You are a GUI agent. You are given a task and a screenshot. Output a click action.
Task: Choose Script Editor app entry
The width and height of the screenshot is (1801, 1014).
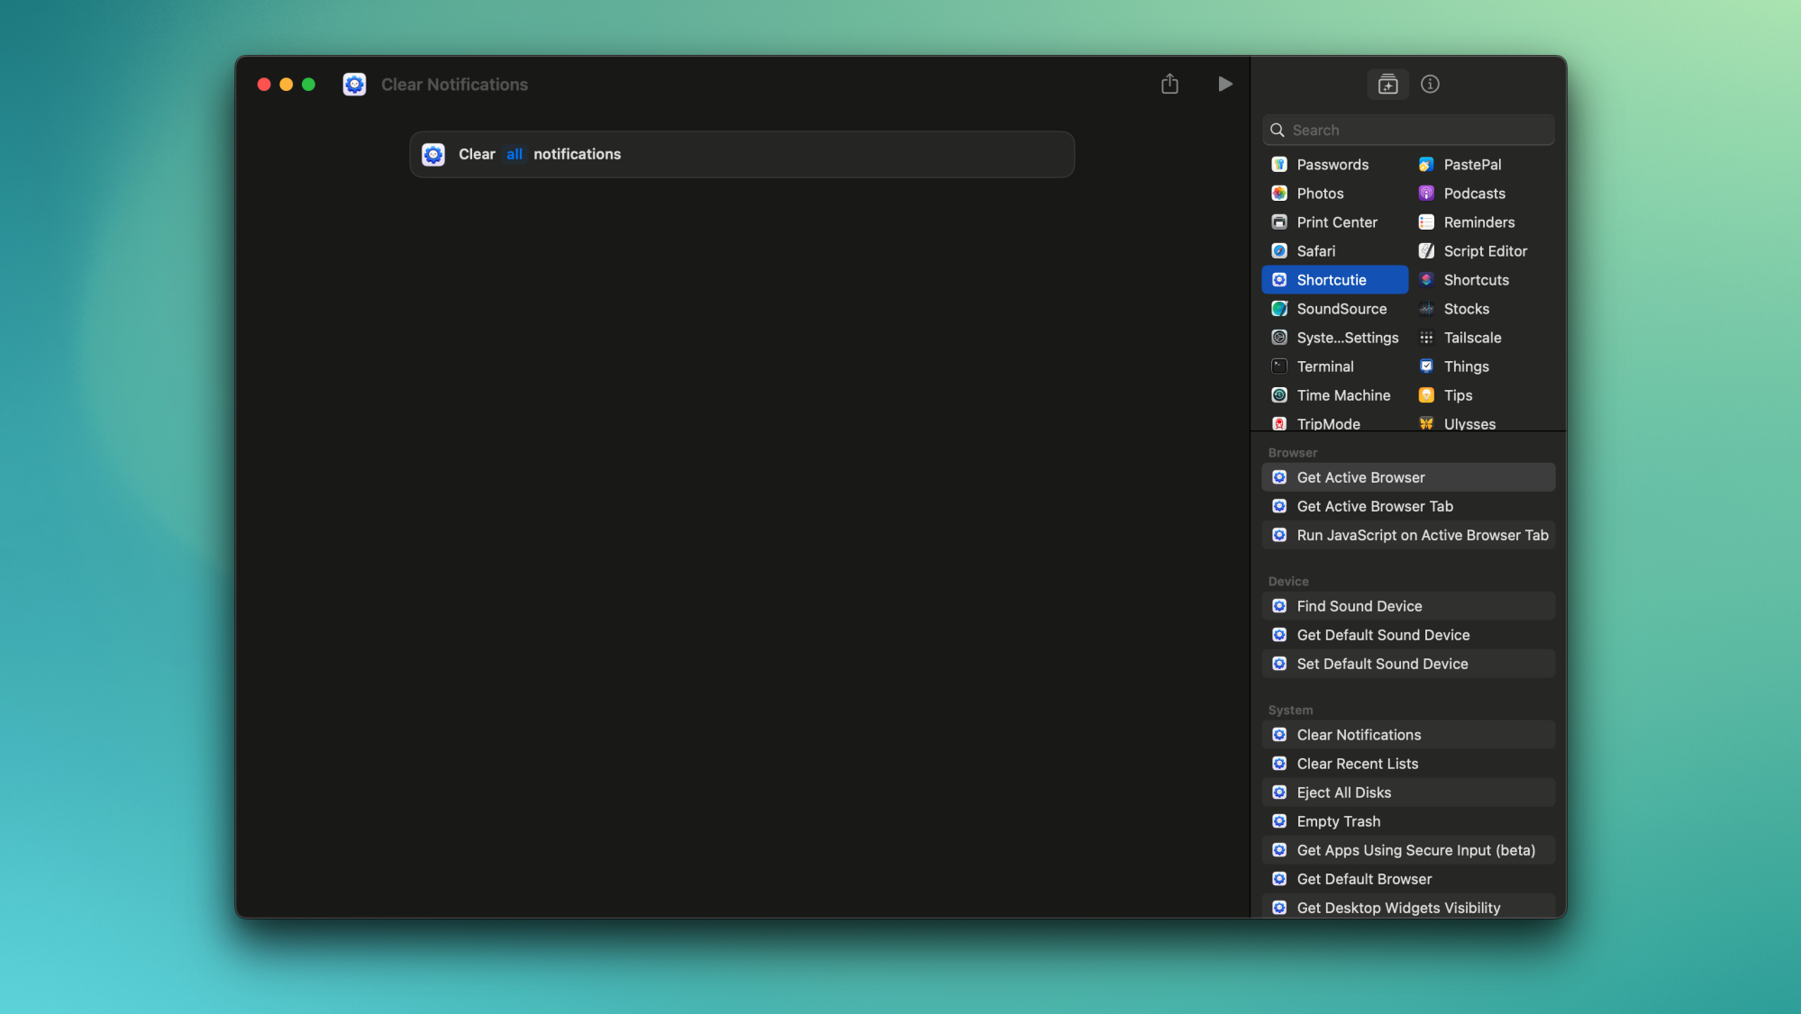[x=1485, y=251]
